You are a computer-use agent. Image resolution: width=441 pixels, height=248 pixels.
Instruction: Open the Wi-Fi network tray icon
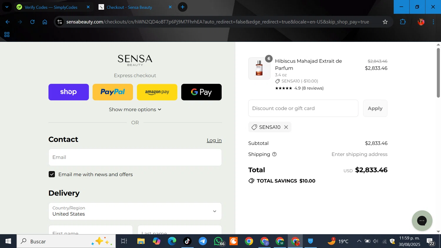[x=384, y=241]
